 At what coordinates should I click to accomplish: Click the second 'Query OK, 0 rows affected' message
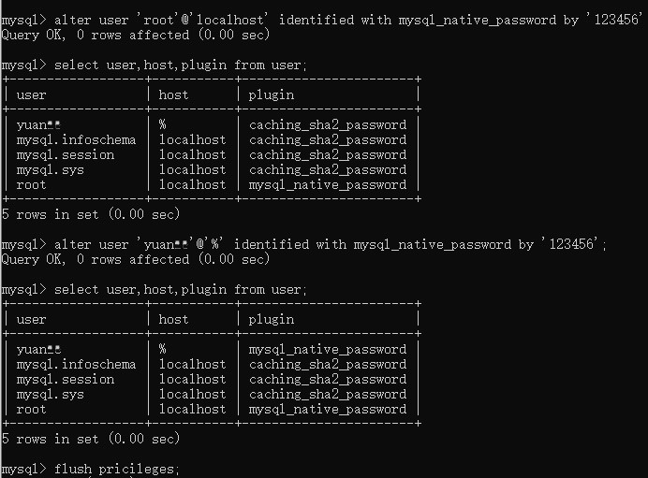(136, 260)
